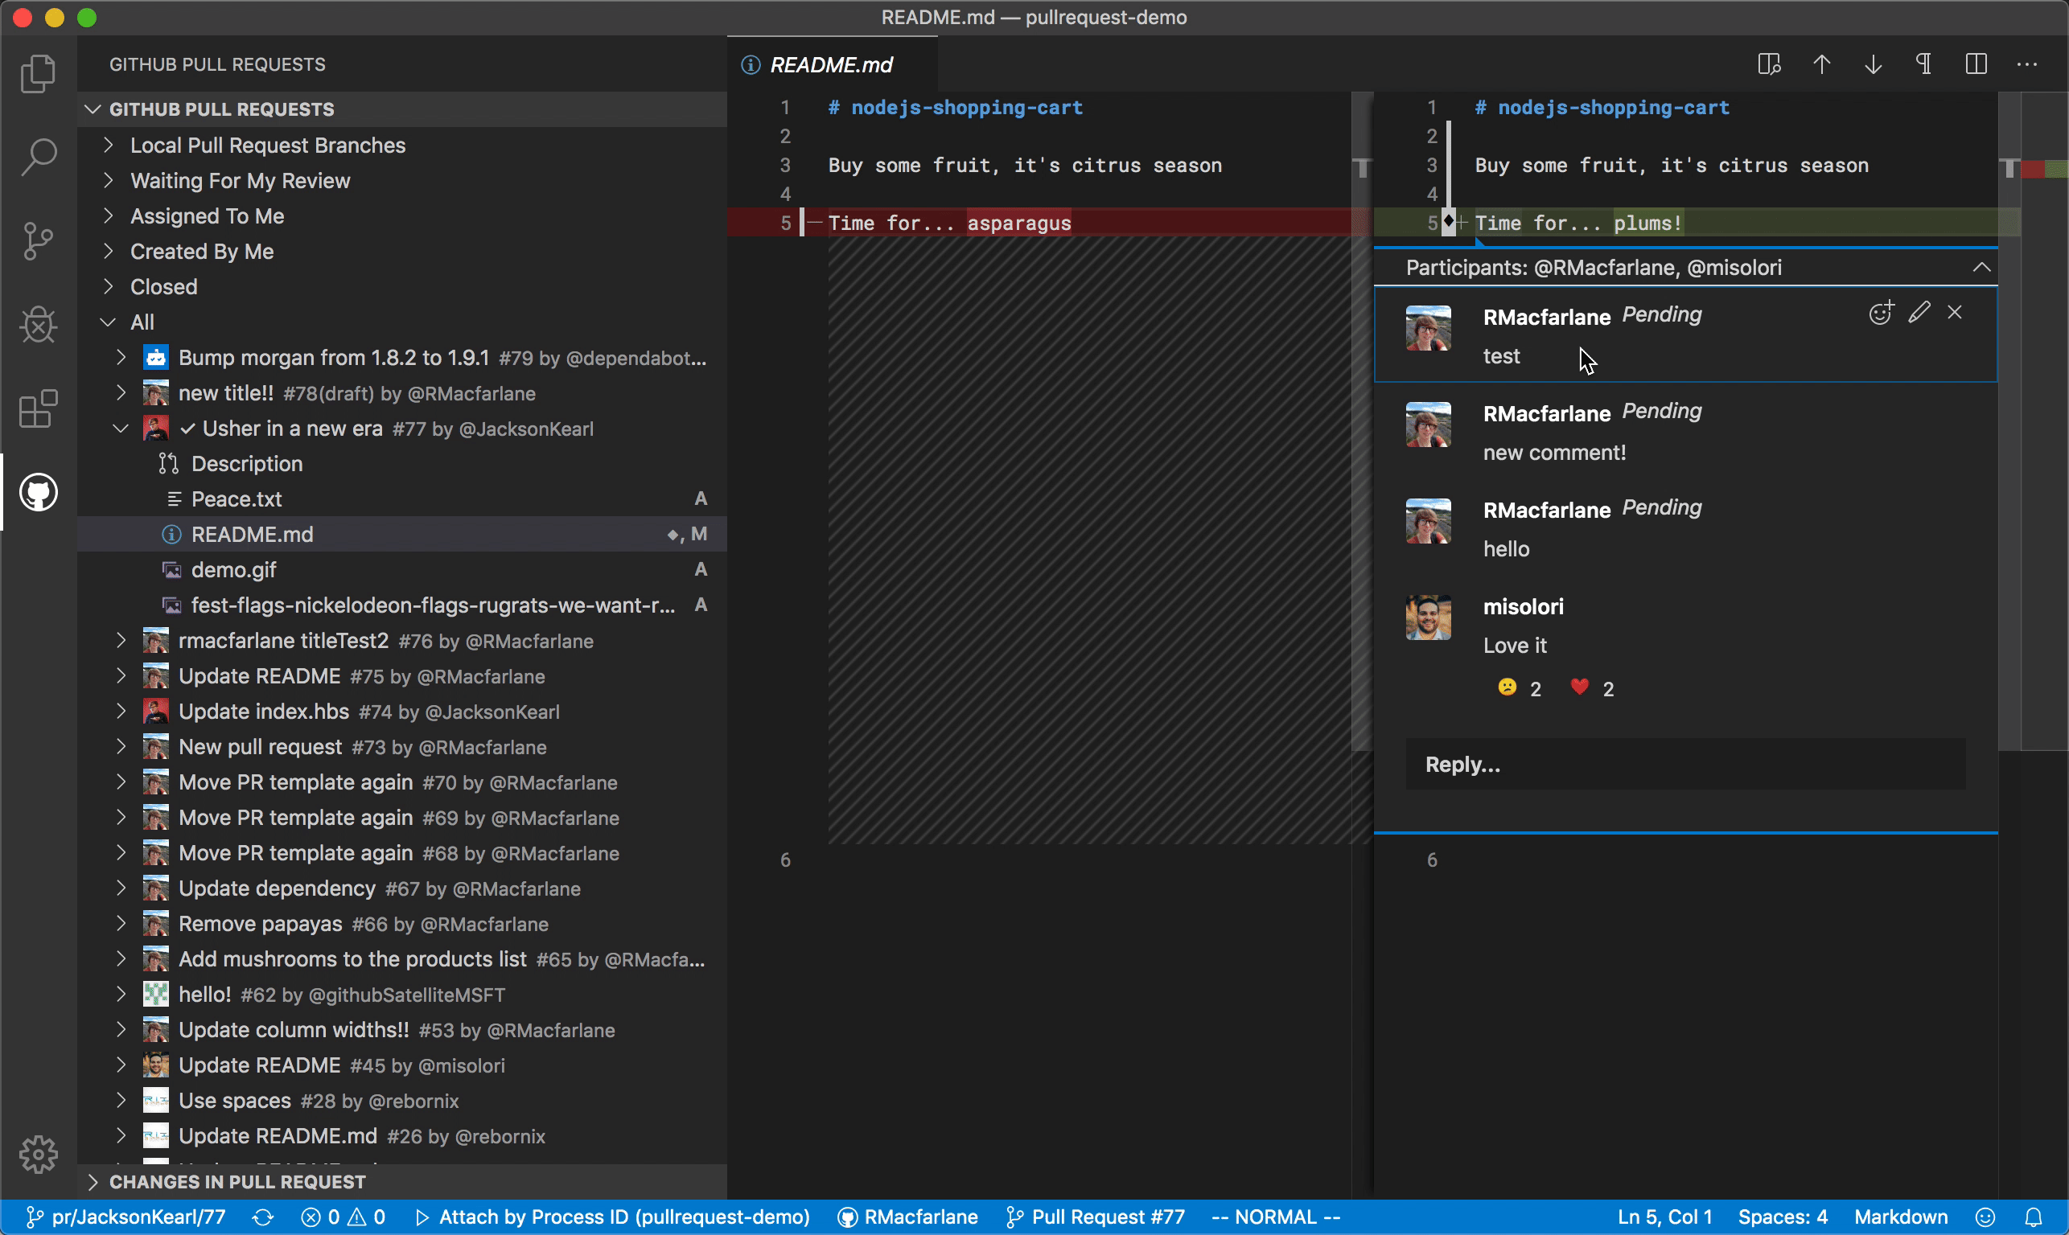Viewport: 2069px width, 1235px height.
Task: Open errors and warnings count in status bar
Action: coord(343,1217)
